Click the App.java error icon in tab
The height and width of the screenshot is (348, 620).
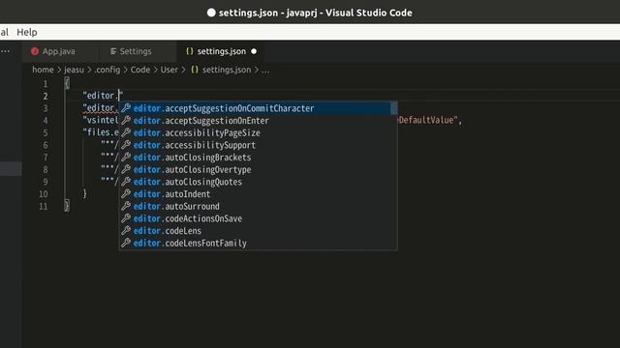[x=35, y=51]
